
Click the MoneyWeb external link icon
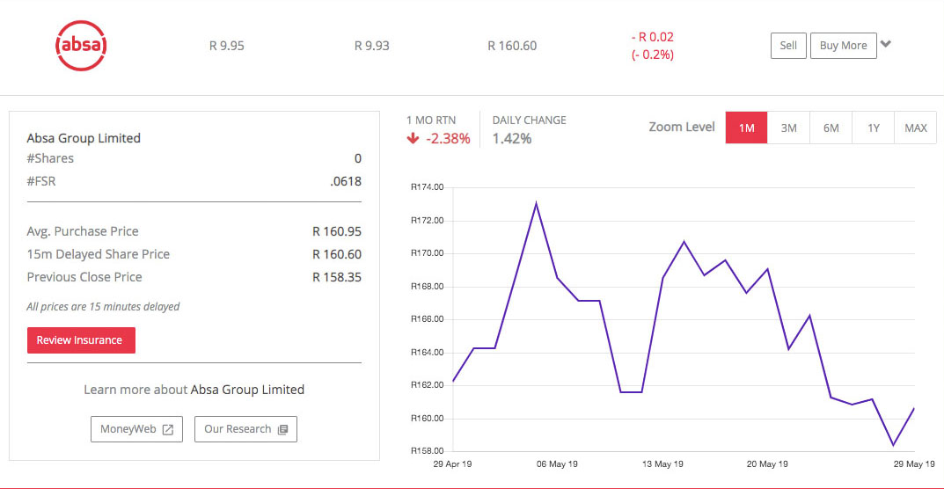point(168,430)
